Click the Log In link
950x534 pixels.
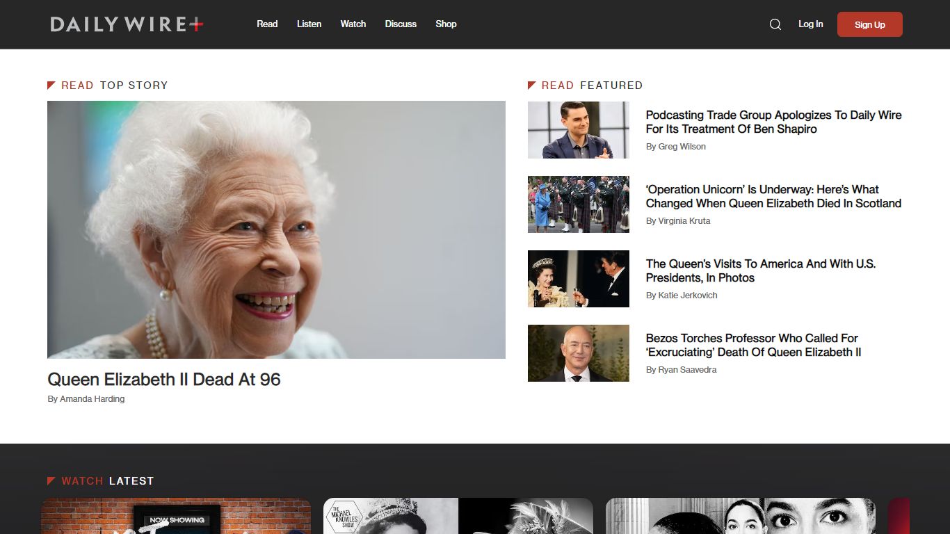coord(810,24)
